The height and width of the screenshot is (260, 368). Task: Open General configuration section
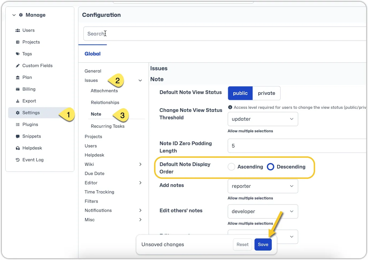tap(93, 71)
